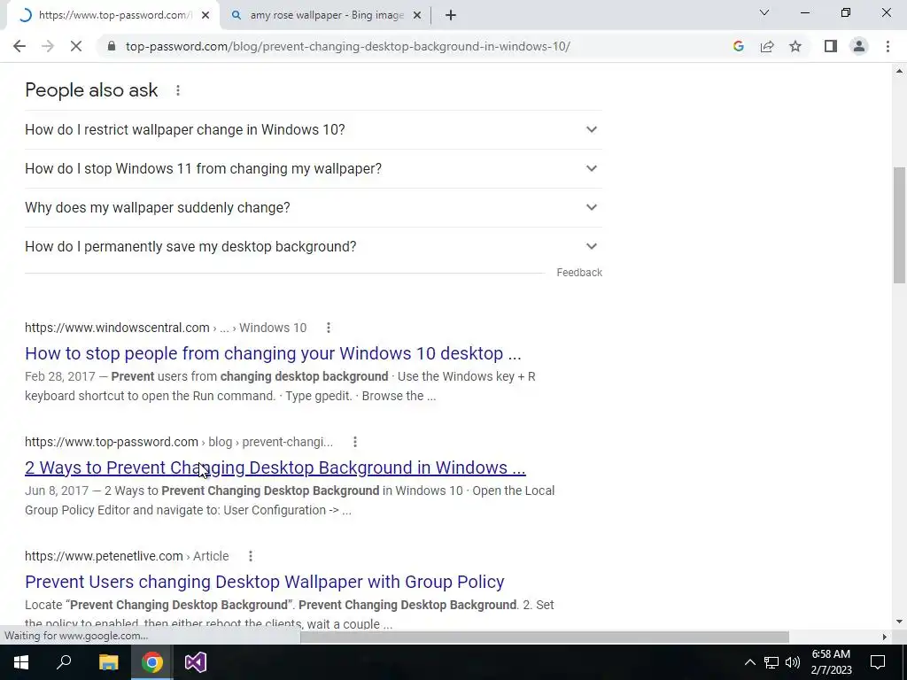Open Visual Studio from taskbar
907x680 pixels.
(196, 662)
